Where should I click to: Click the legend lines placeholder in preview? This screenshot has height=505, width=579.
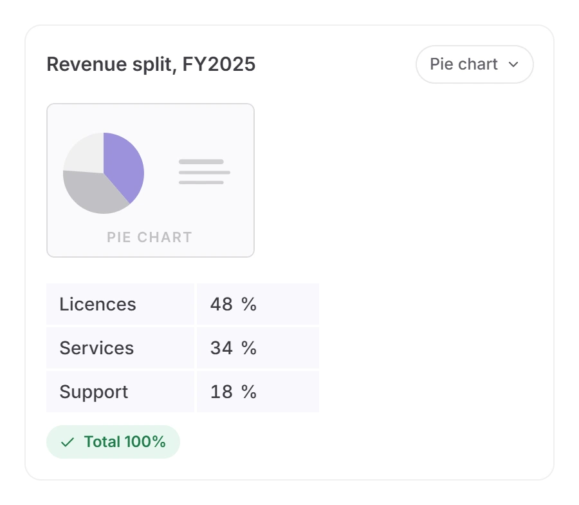[204, 172]
